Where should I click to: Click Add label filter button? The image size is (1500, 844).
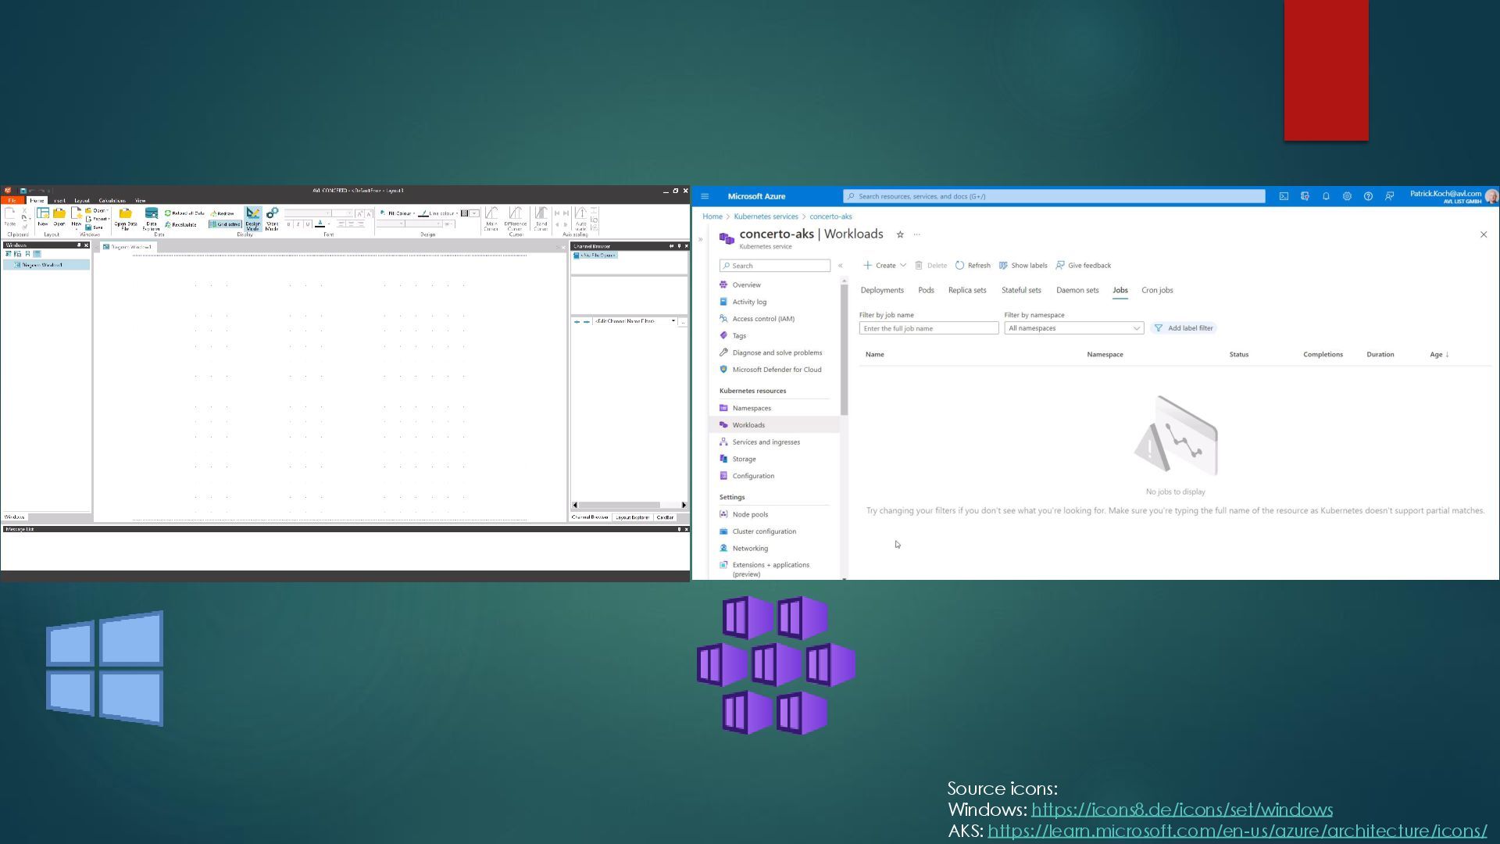1184,328
